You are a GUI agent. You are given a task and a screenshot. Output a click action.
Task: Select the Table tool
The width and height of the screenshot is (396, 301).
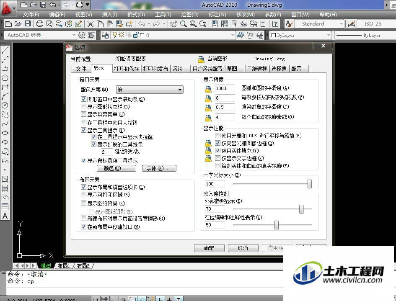pos(5,207)
